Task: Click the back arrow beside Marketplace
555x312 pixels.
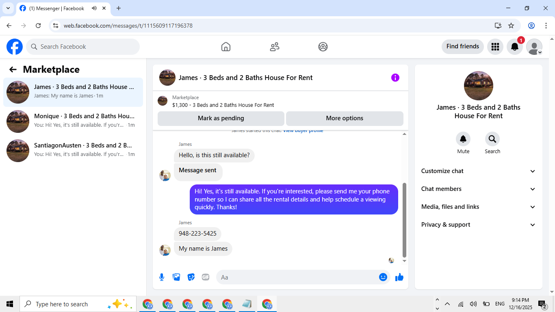Action: (x=13, y=69)
